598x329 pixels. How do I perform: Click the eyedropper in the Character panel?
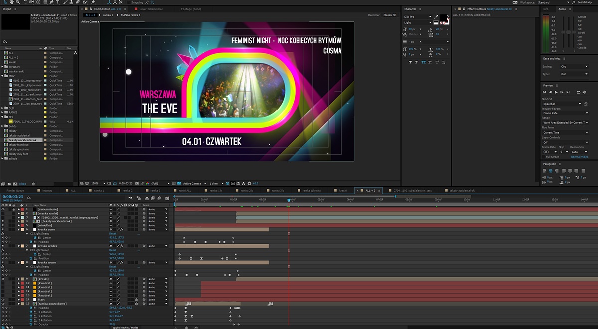(436, 16)
